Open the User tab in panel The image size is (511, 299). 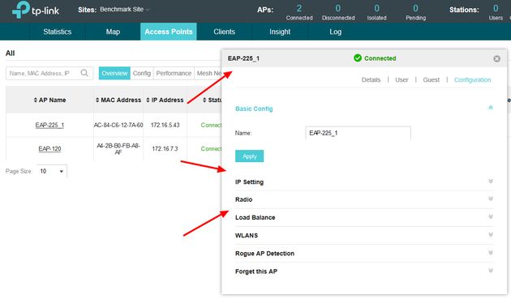(401, 79)
